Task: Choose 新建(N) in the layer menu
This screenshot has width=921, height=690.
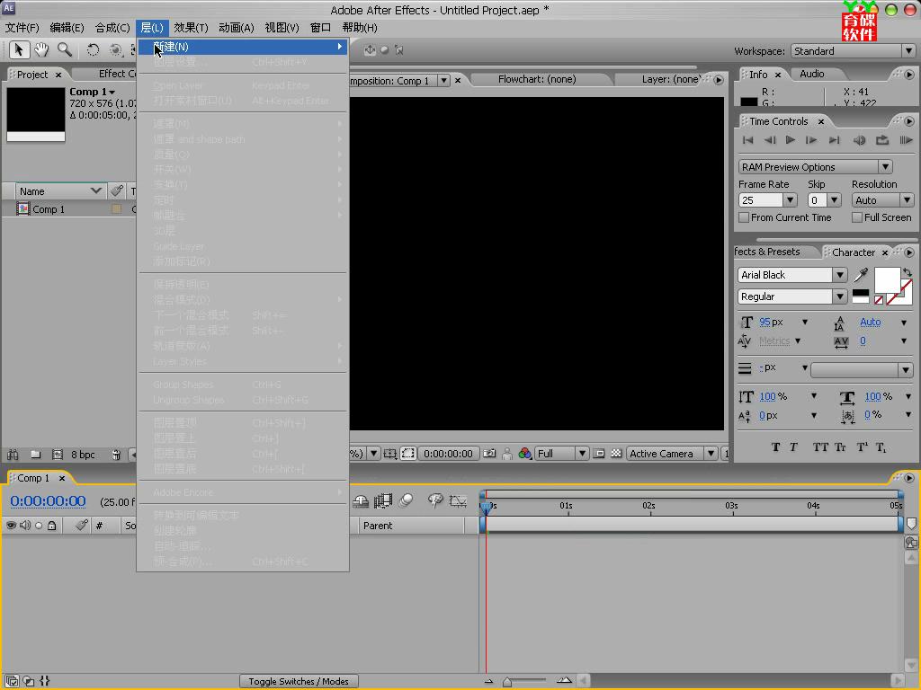Action: 243,47
